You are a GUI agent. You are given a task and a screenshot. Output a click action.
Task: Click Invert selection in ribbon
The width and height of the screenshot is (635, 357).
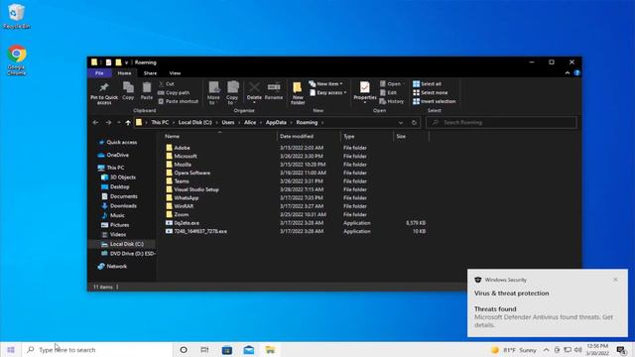pyautogui.click(x=435, y=101)
